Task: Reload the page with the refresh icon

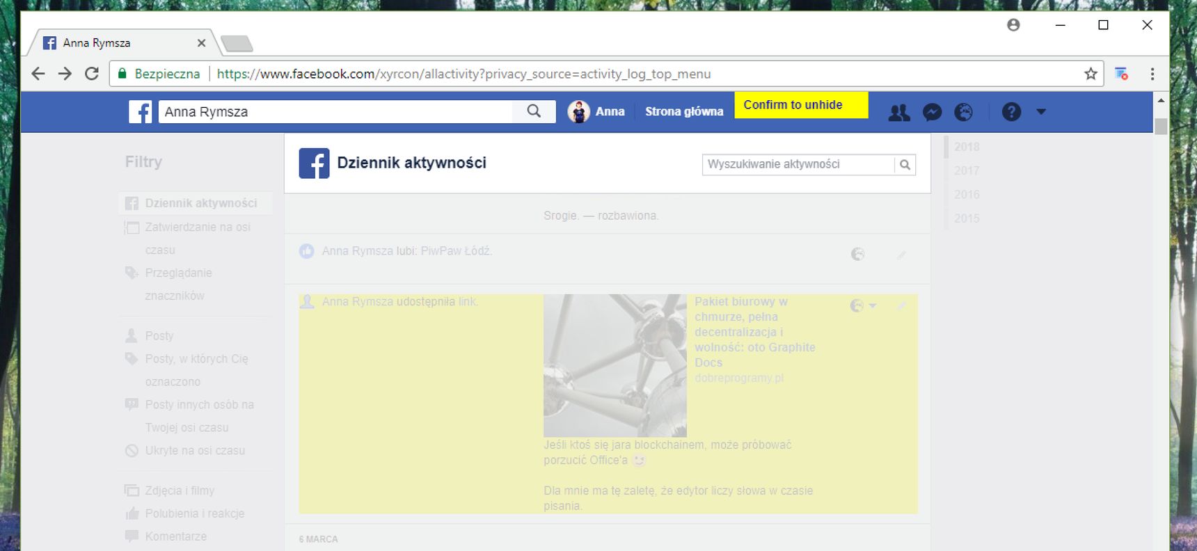Action: (91, 74)
